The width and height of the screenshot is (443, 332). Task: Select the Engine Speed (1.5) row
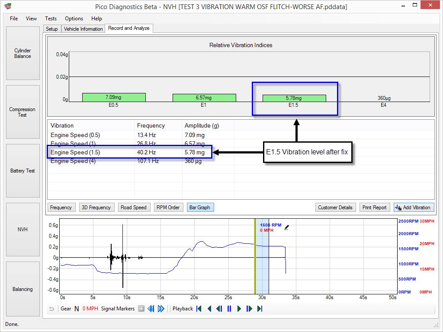241,153
